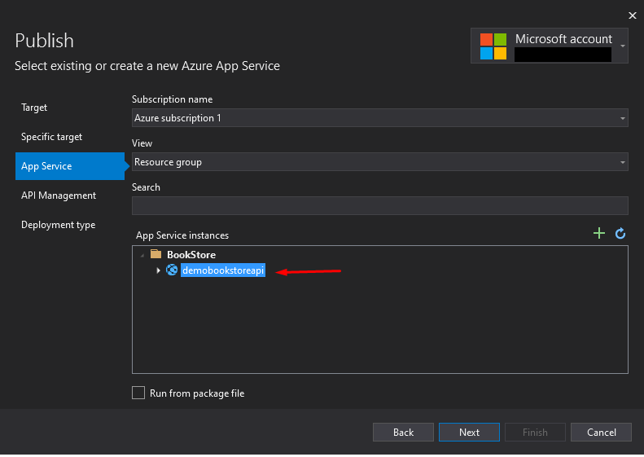644x457 pixels.
Task: Refresh the App Service instances list
Action: pyautogui.click(x=620, y=234)
